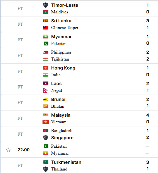Click the Chinese Taipei flag icon
The width and height of the screenshot is (158, 173).
[x=46, y=28]
